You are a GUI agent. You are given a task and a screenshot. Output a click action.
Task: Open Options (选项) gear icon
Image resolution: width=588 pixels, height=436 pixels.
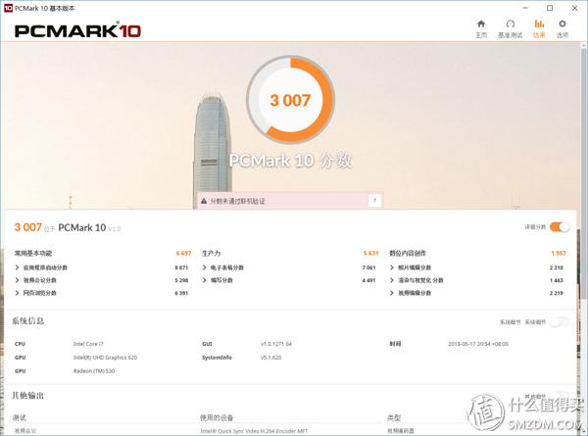563,24
